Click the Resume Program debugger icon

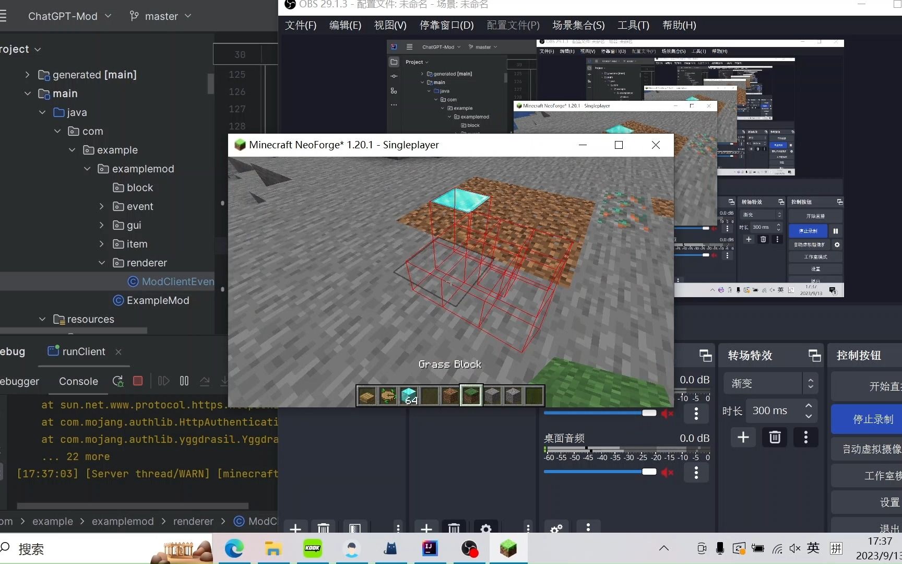tap(163, 381)
